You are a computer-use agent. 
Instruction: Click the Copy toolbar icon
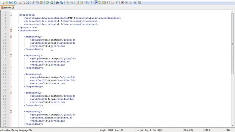(x=37, y=3)
